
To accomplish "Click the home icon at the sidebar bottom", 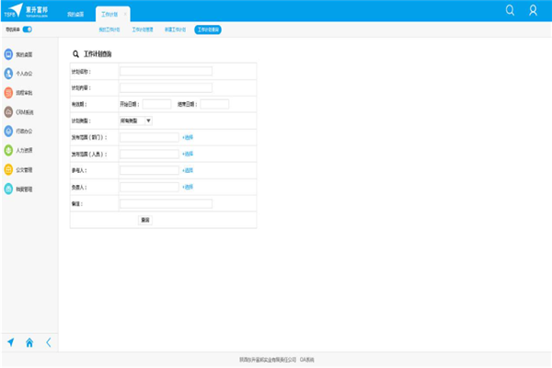I will click(29, 342).
